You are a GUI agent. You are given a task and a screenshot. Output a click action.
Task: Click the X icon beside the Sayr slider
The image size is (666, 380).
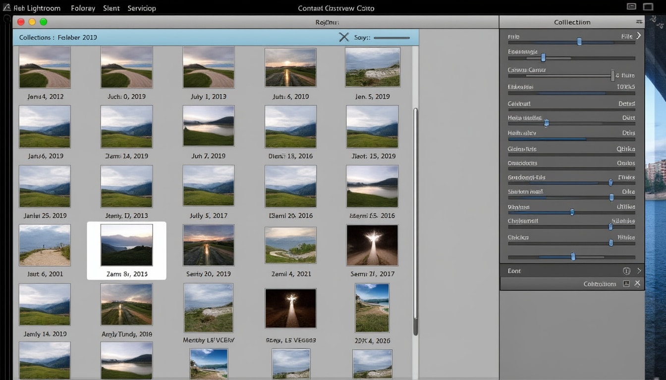click(344, 37)
